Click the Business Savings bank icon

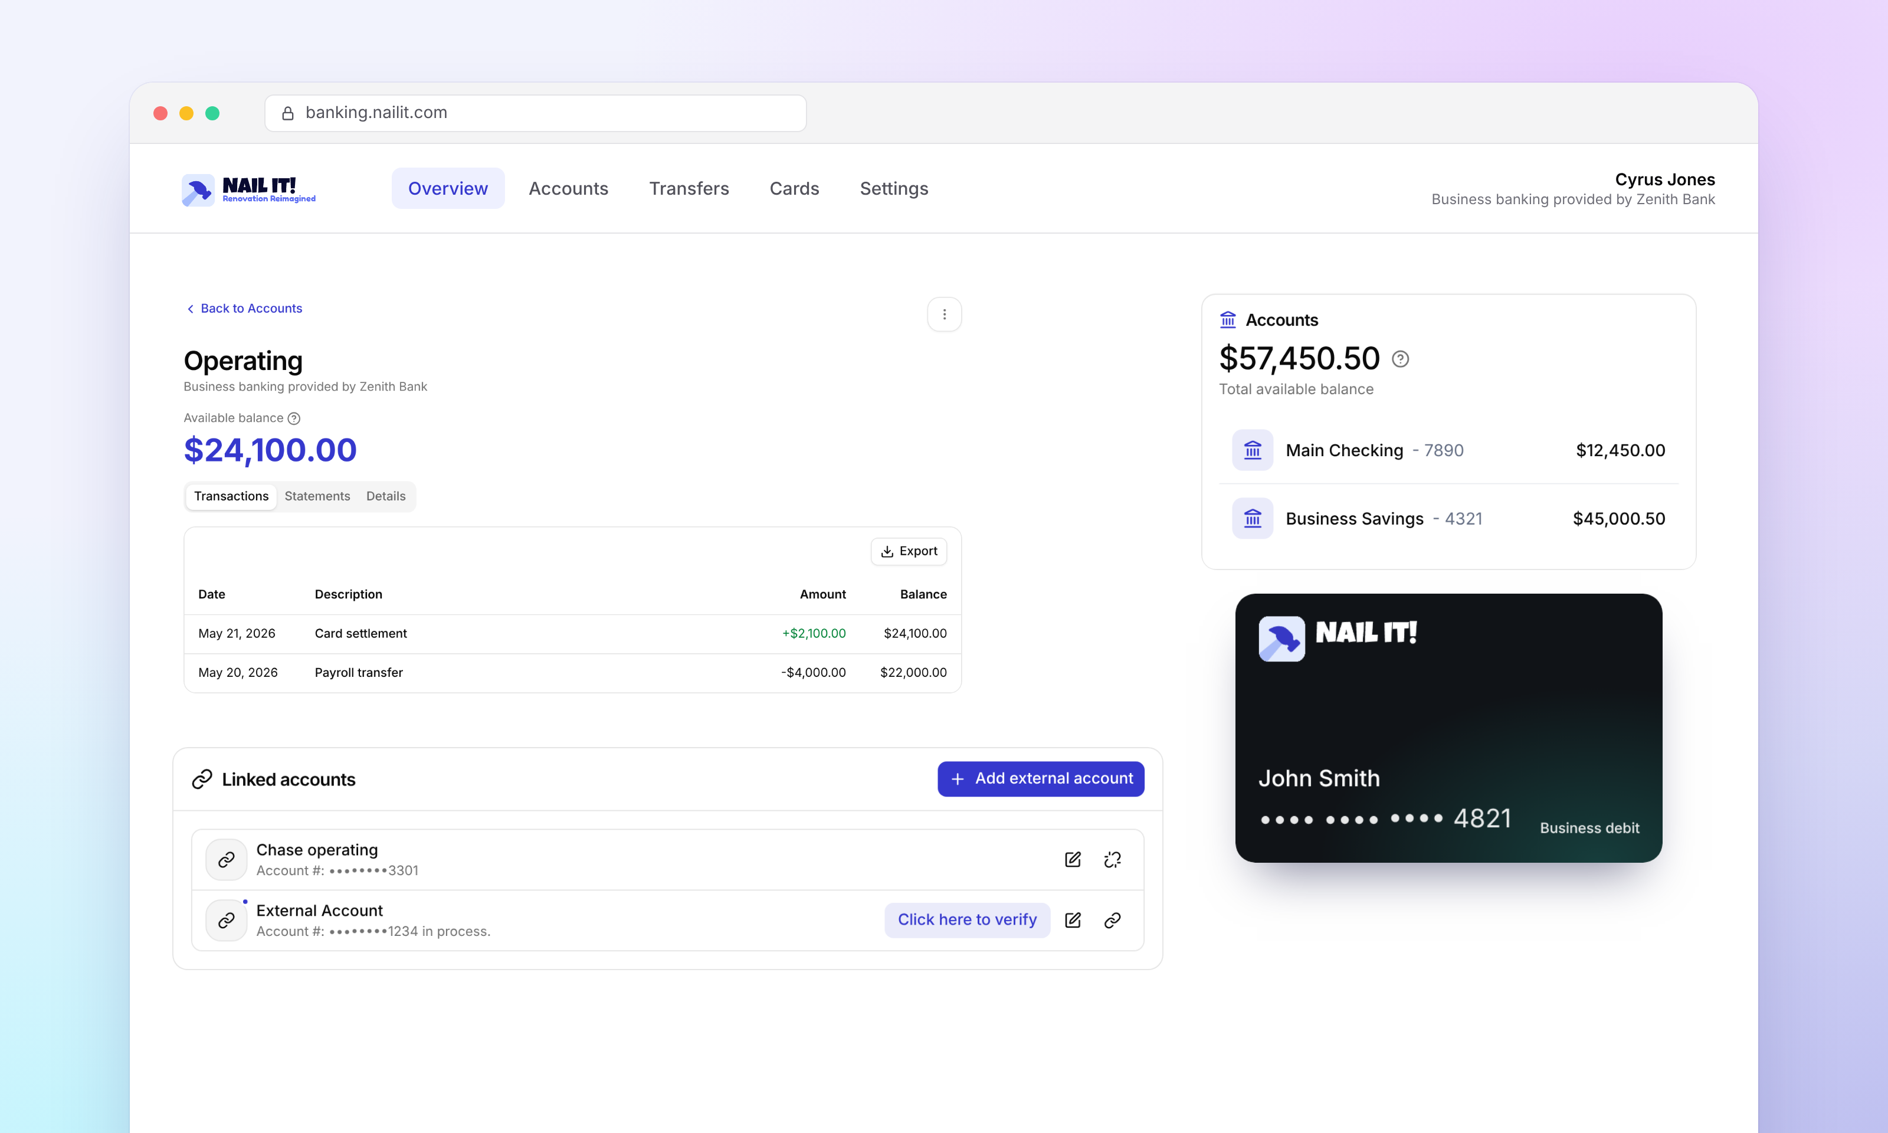click(x=1253, y=518)
